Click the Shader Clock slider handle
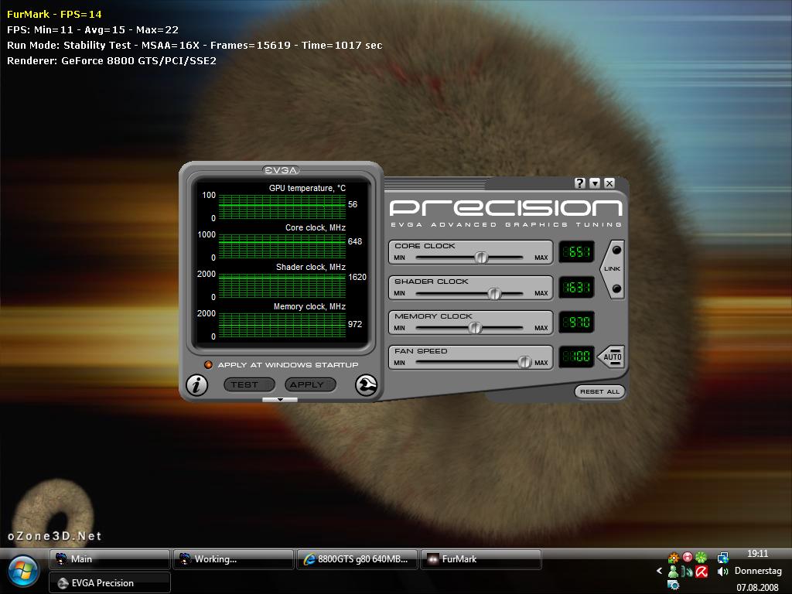 pos(494,293)
